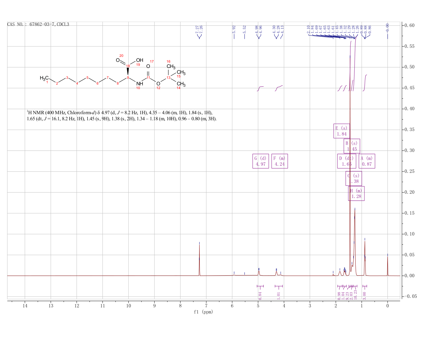The image size is (436, 337).
Task: Click the E (s) 1.84 multiplet box
Action: point(342,131)
